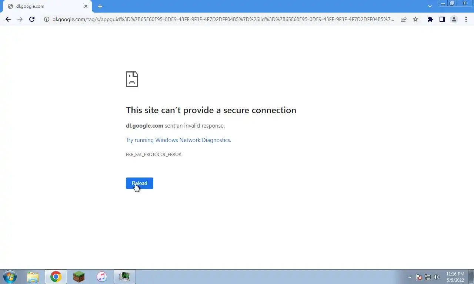The image size is (474, 284).
Task: Restore down the Chrome window
Action: point(452,3)
